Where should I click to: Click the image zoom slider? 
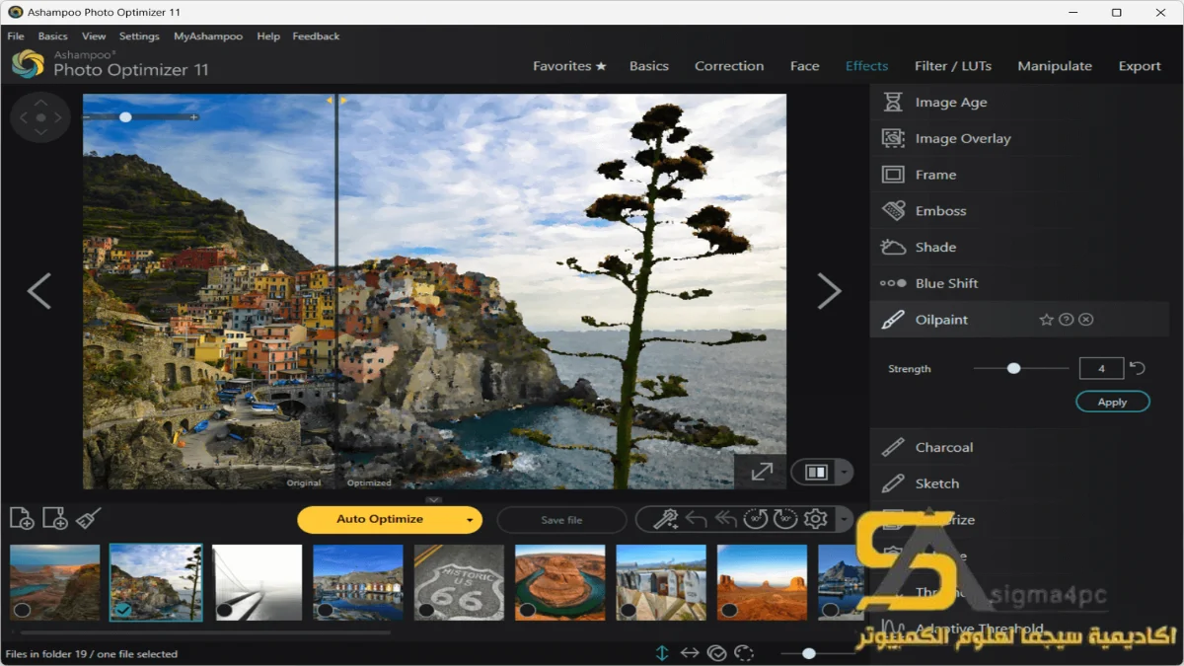(140, 117)
